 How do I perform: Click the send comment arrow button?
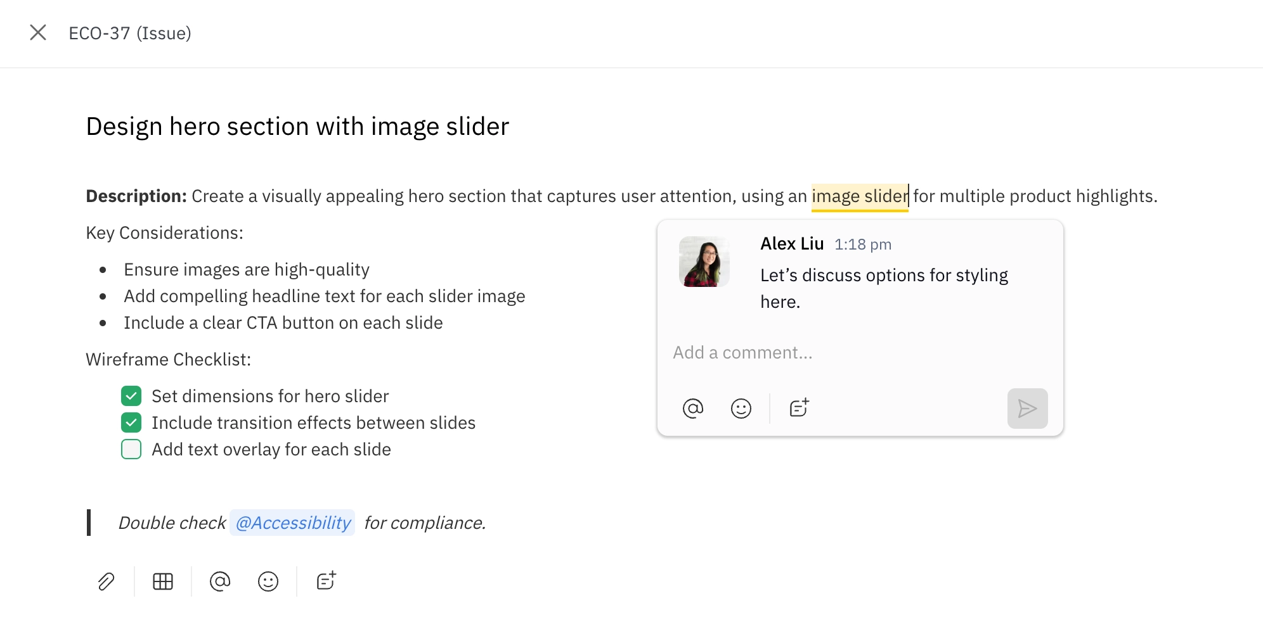tap(1027, 409)
